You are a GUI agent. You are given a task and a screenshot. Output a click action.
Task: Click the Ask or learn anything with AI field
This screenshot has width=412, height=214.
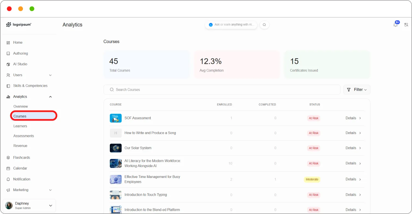(231, 25)
